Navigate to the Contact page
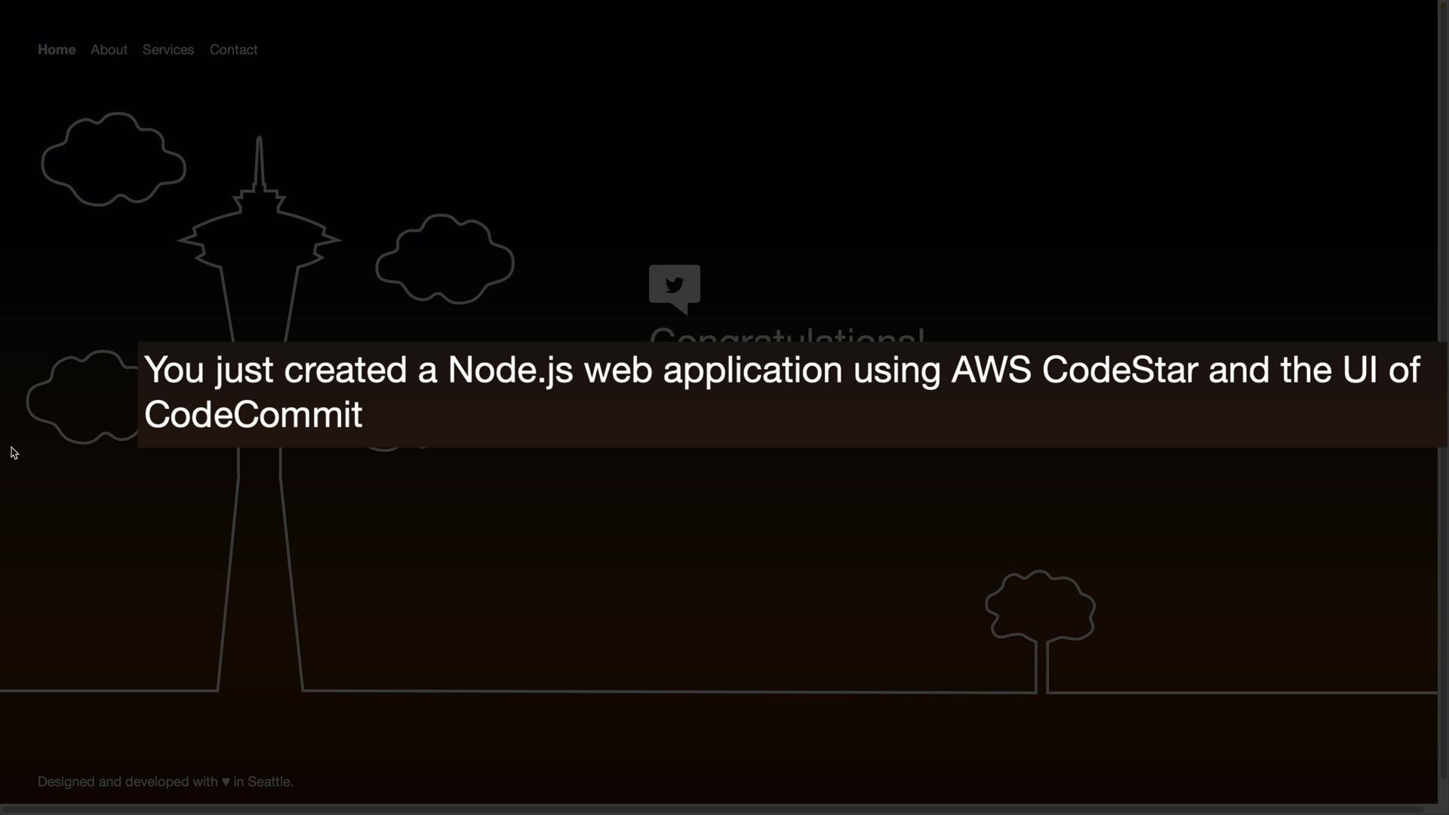This screenshot has width=1449, height=815. click(233, 50)
